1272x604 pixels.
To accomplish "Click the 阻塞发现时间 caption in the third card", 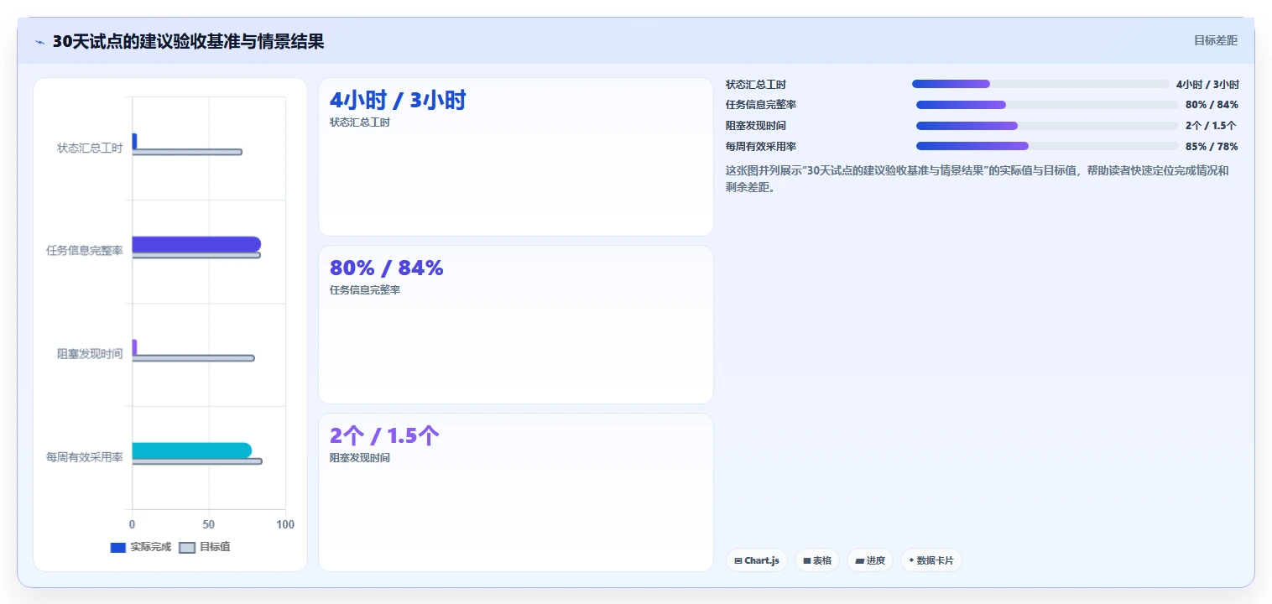I will [x=360, y=458].
